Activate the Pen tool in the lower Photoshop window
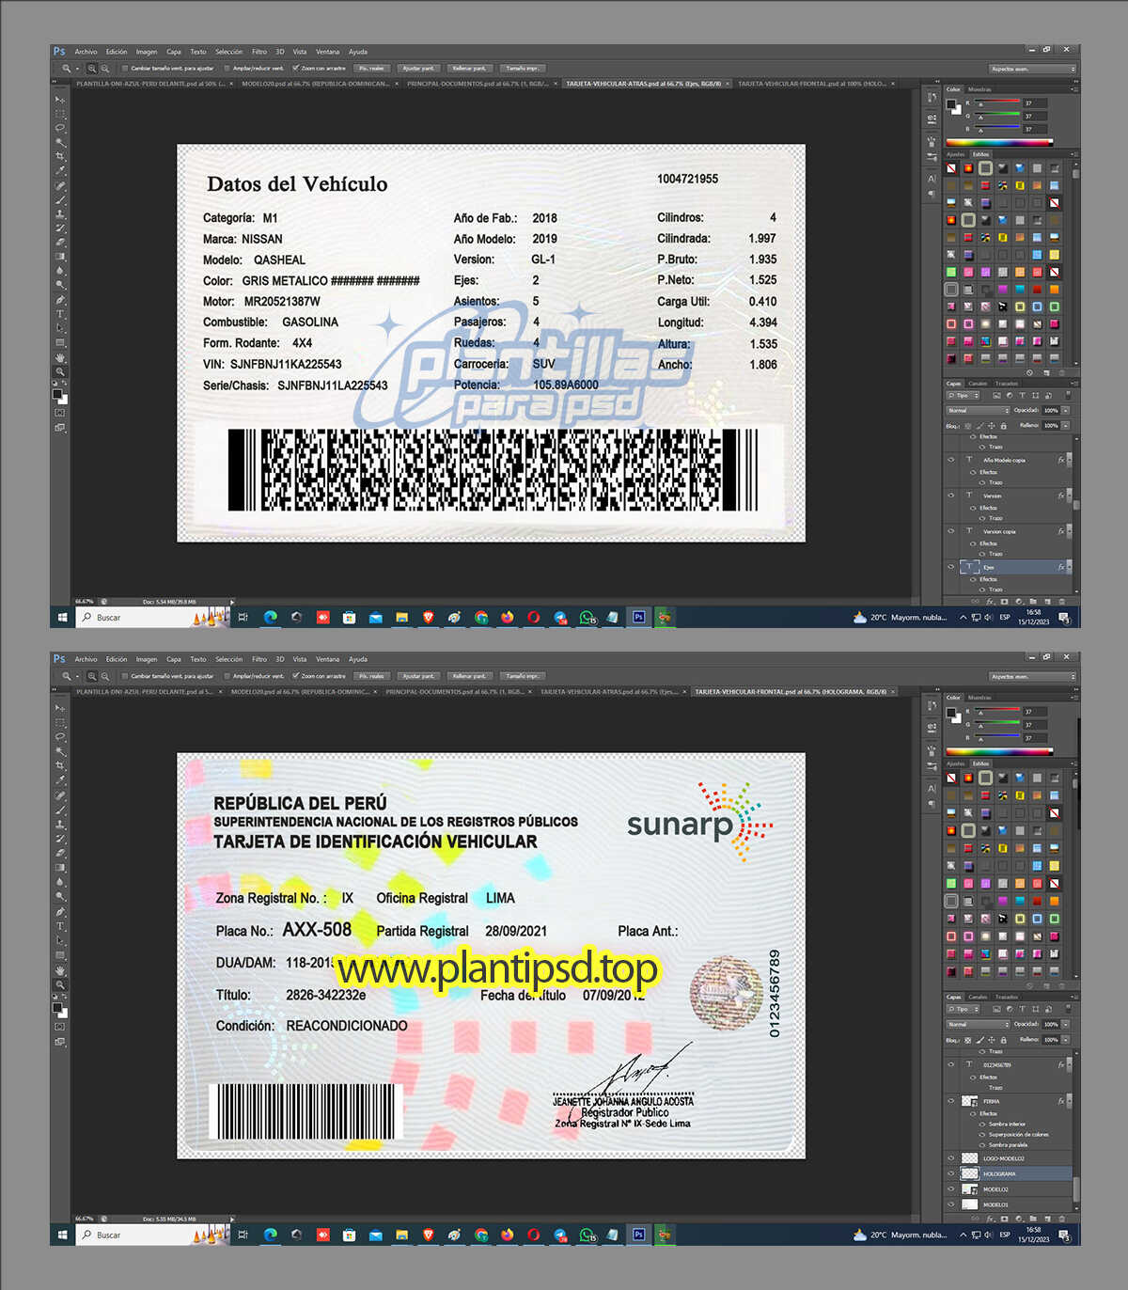 [60, 911]
